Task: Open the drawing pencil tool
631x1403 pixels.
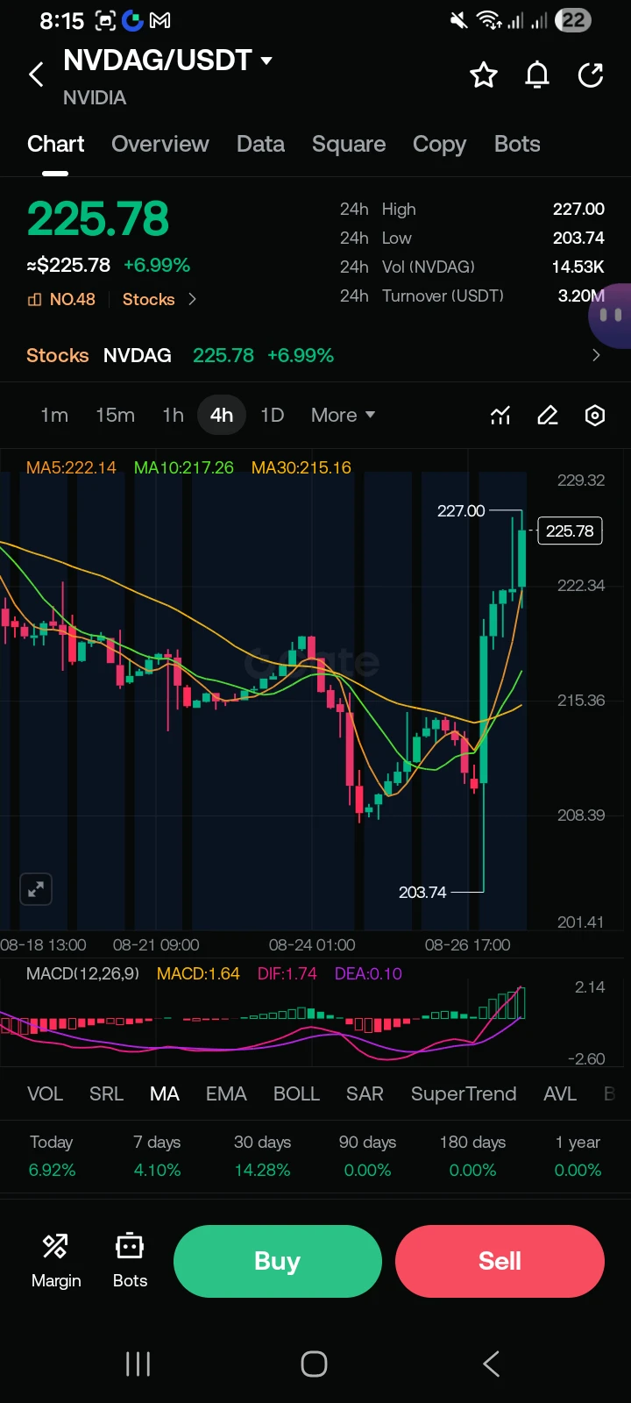Action: (548, 415)
